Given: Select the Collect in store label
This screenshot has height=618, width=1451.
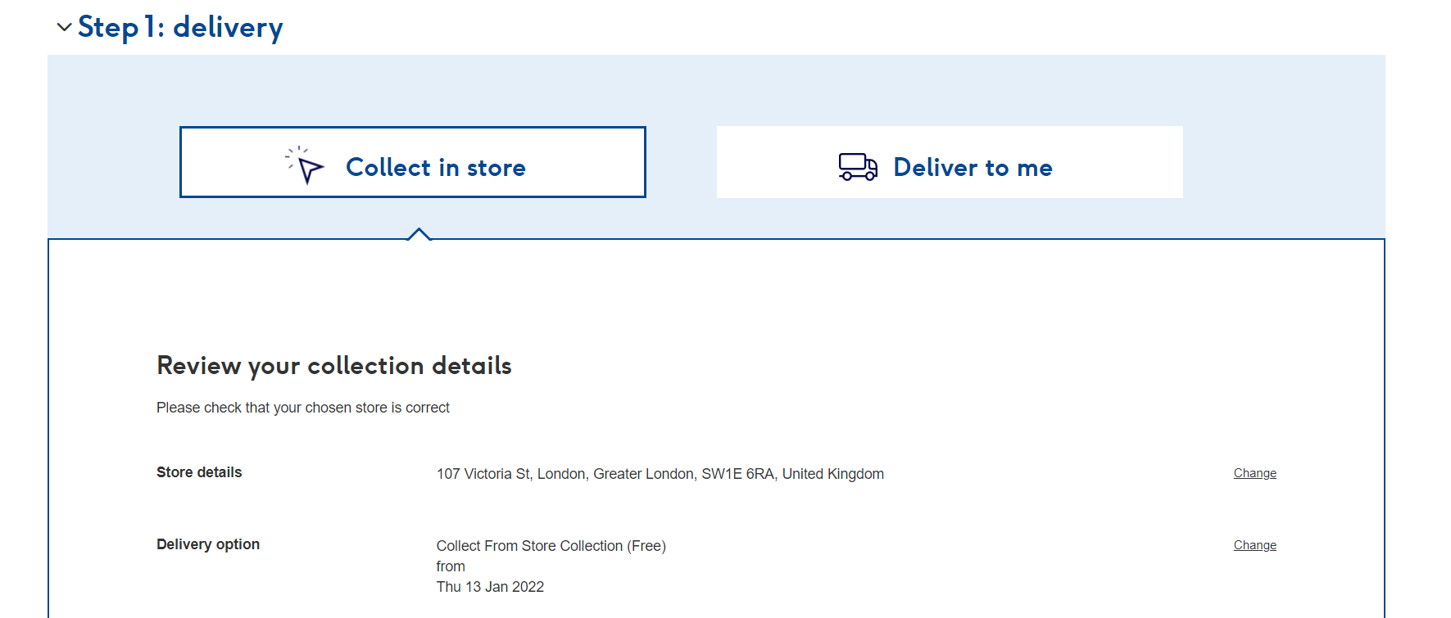Looking at the screenshot, I should pos(435,167).
